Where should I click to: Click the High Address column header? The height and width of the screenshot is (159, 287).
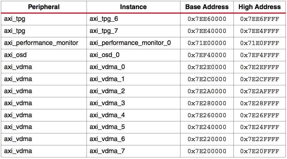(x=259, y=7)
